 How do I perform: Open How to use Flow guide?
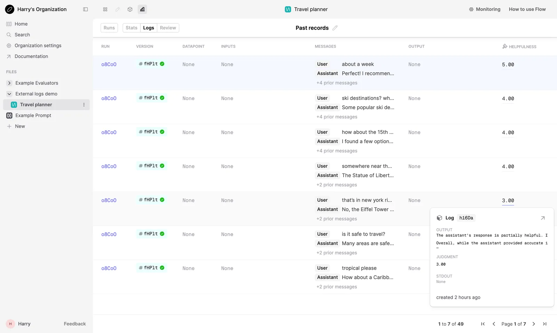click(x=527, y=9)
